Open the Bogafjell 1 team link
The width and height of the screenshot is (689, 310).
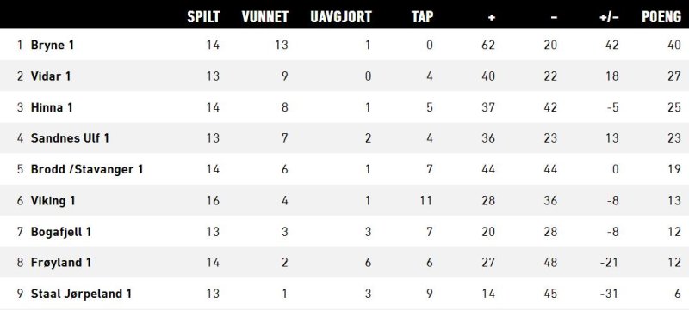click(x=61, y=232)
